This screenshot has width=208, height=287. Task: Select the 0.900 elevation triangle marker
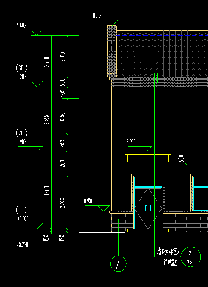coord(104,208)
